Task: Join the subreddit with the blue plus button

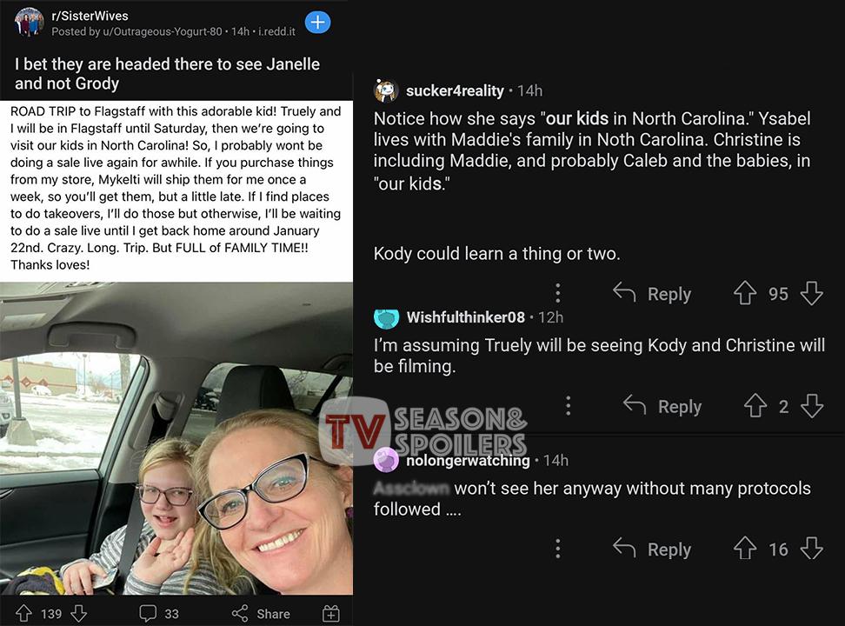Action: click(317, 22)
